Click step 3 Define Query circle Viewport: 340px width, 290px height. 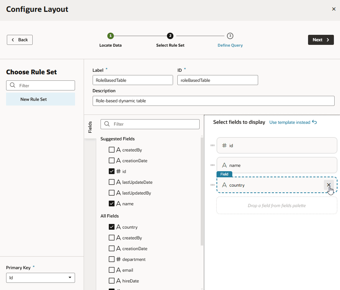[230, 36]
